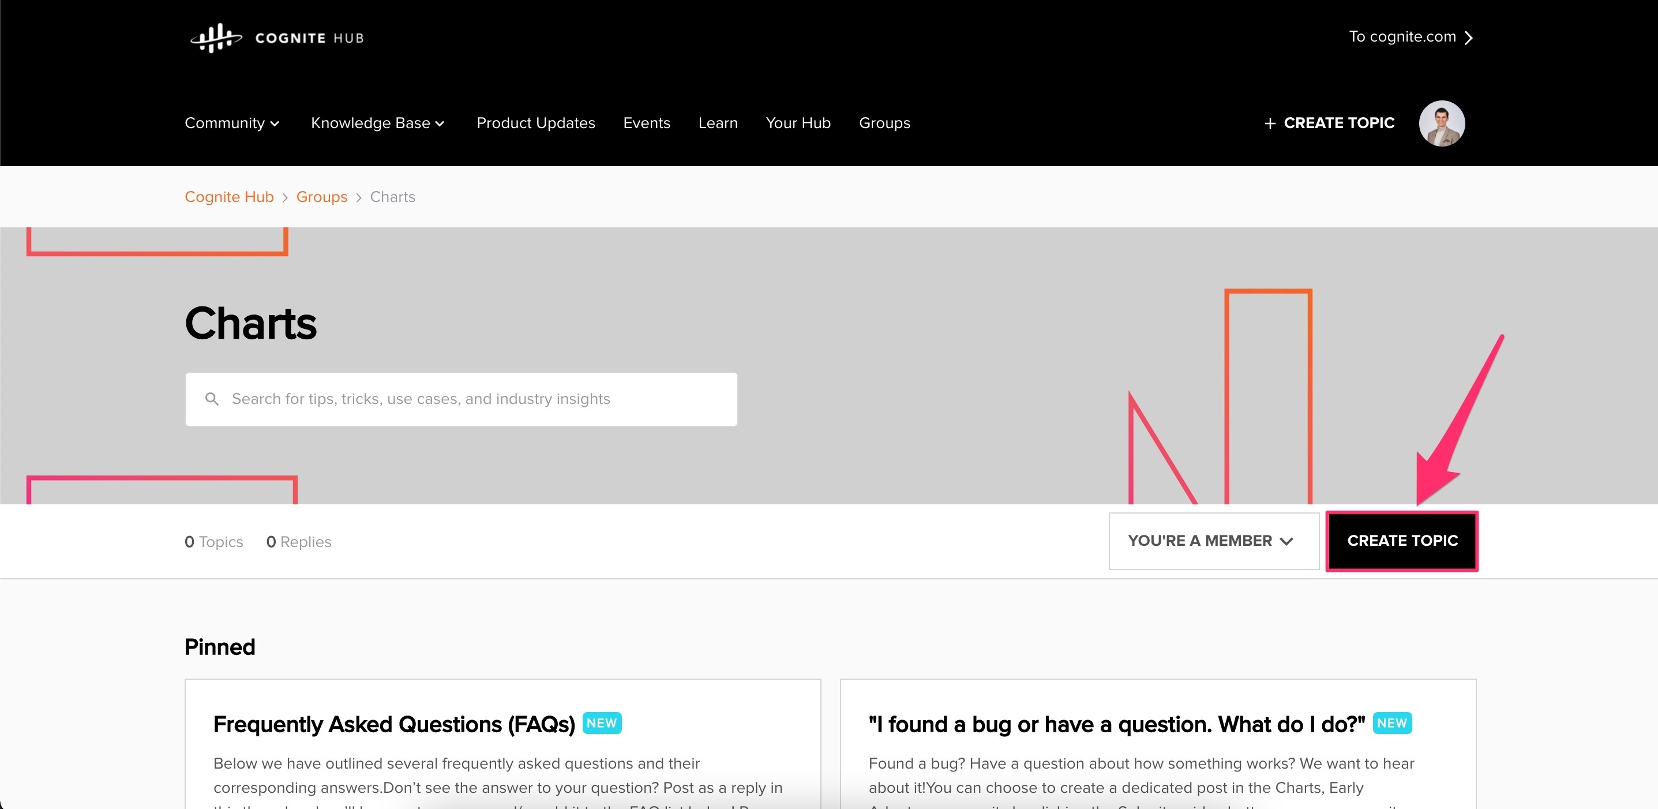Go to the Events page
Screen dimensions: 1658x809
point(646,123)
